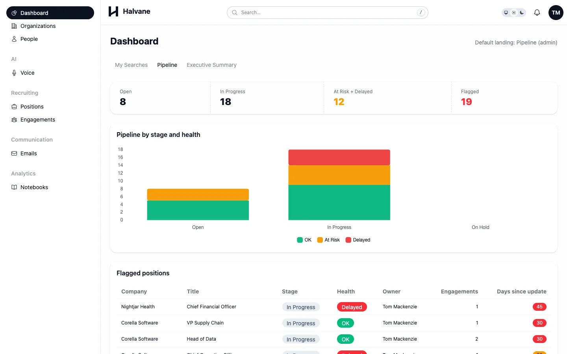The width and height of the screenshot is (567, 354).
Task: Open the TM user avatar menu
Action: (556, 13)
